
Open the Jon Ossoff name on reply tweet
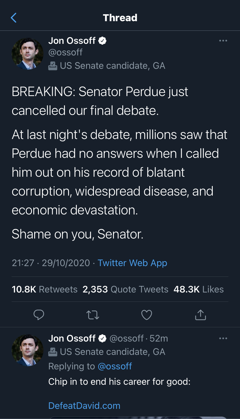[x=72, y=338]
